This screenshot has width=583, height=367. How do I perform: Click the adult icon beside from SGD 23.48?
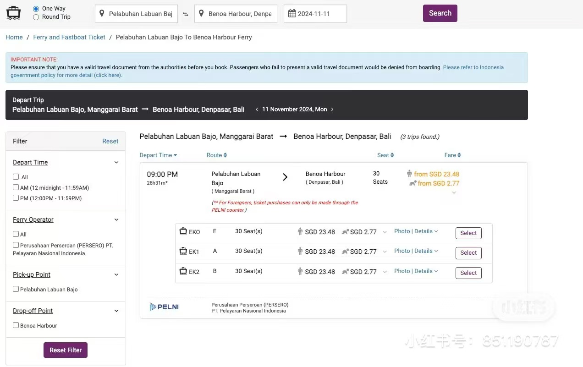pos(409,174)
